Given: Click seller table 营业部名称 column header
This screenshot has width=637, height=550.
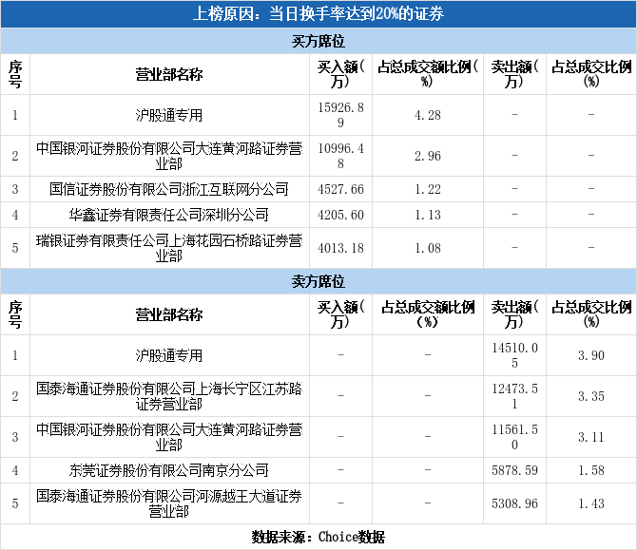Looking at the screenshot, I should 169,315.
